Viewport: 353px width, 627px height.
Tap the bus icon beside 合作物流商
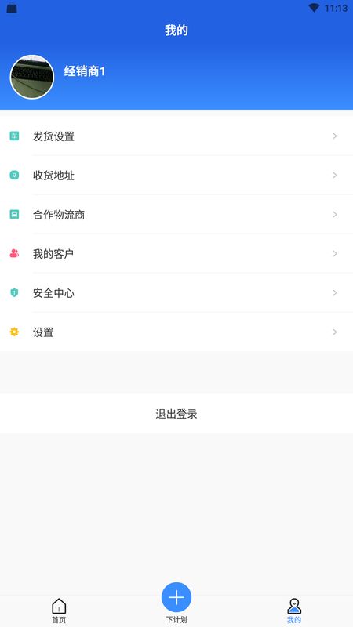tap(14, 214)
